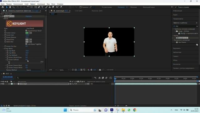Viewport: 200px width, 113px height.
Task: Toggle Clip Black stopwatch keyframing
Action: 7,51
